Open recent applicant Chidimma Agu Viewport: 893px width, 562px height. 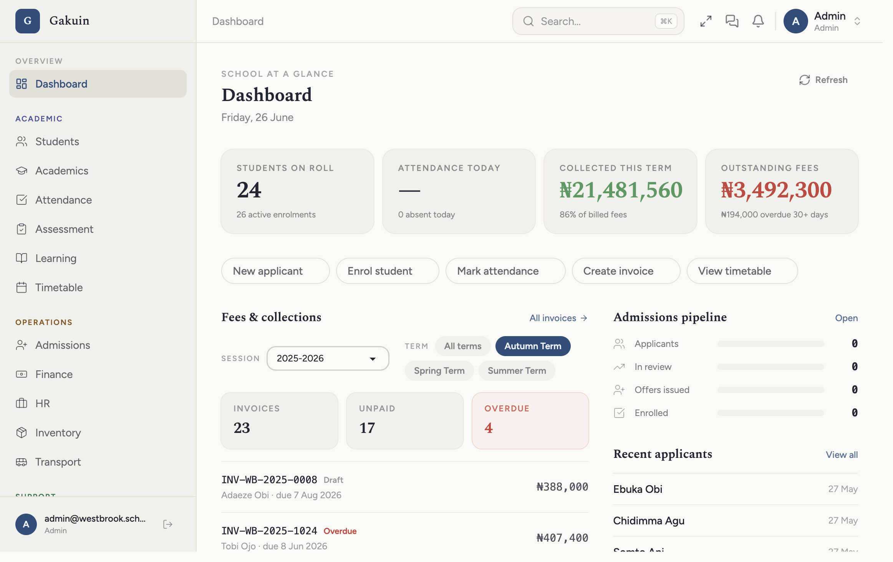tap(736, 521)
